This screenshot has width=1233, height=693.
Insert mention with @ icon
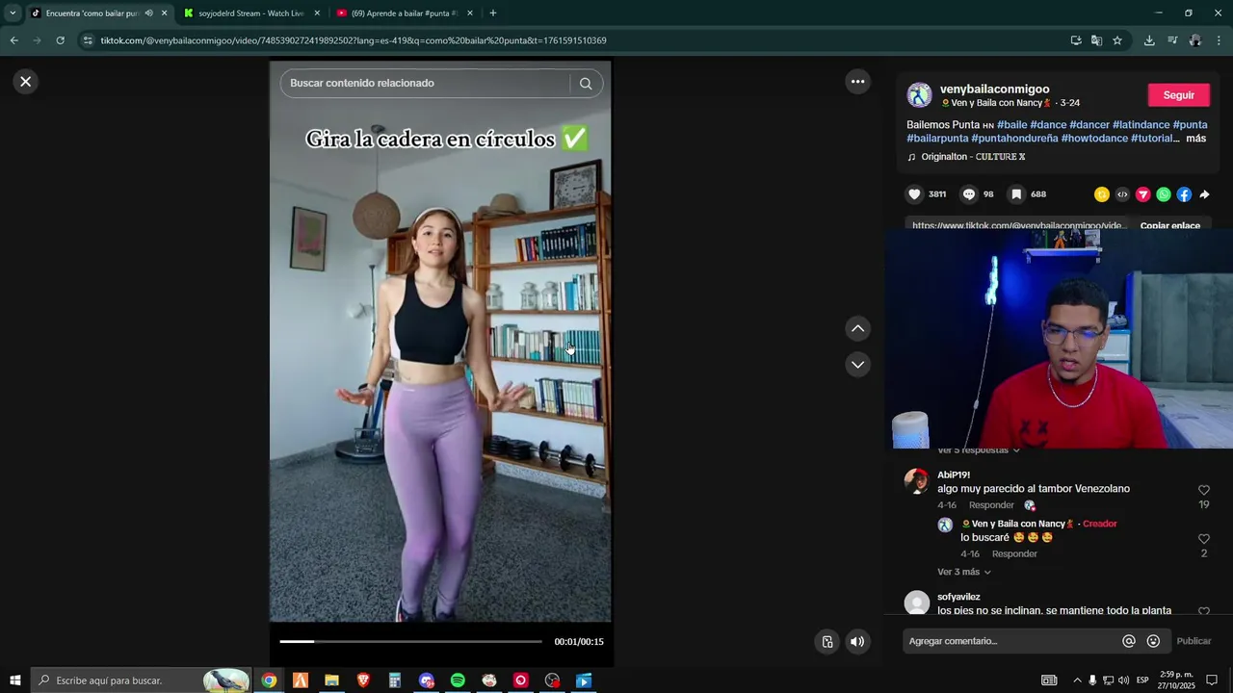pyautogui.click(x=1129, y=641)
